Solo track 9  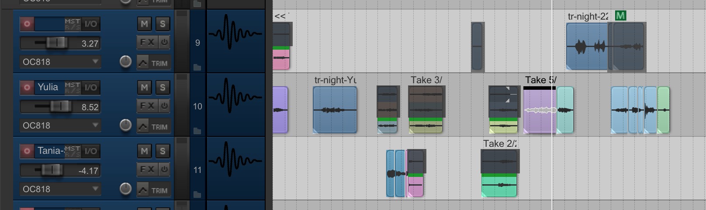point(163,24)
